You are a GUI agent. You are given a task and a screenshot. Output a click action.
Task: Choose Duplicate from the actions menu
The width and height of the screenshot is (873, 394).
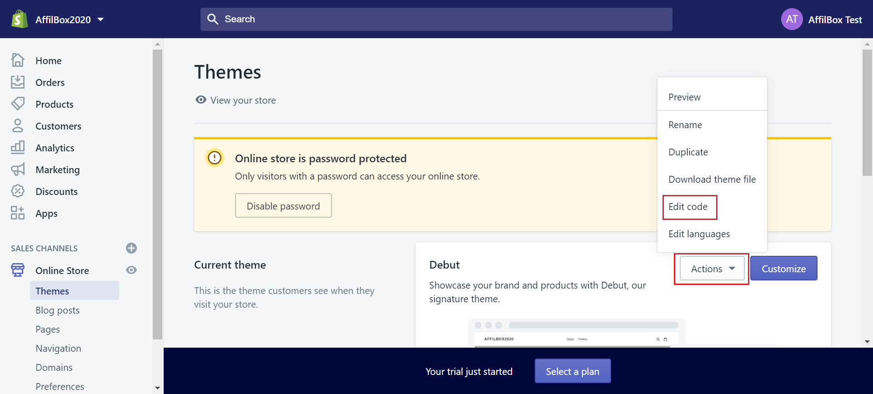point(688,152)
